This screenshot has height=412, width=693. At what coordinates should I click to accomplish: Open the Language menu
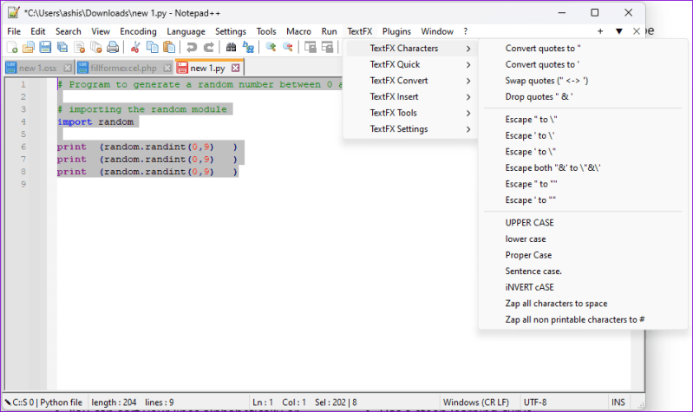point(186,31)
